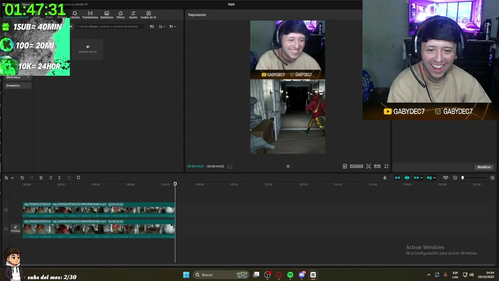Zoom in the timeline
Image resolution: width=499 pixels, height=281 pixels.
click(x=492, y=178)
